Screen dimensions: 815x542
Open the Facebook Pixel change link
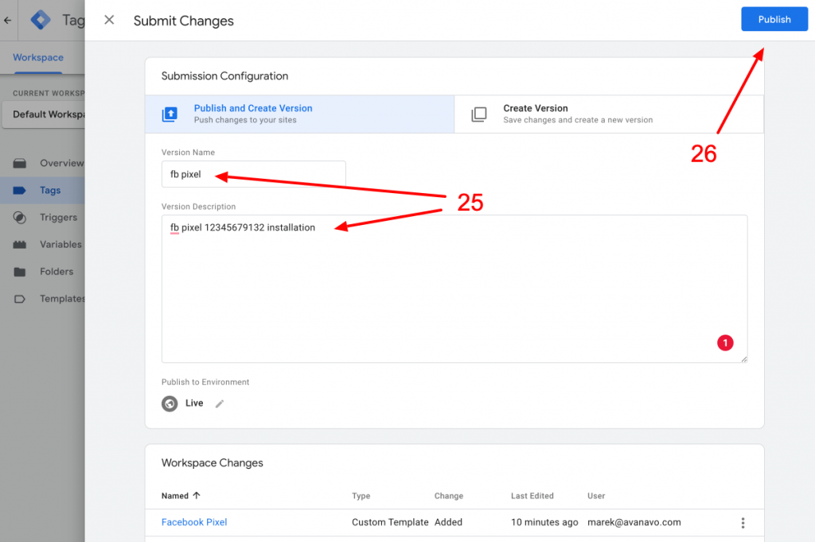[x=194, y=522]
